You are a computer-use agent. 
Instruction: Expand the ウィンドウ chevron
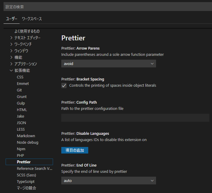point(11,51)
